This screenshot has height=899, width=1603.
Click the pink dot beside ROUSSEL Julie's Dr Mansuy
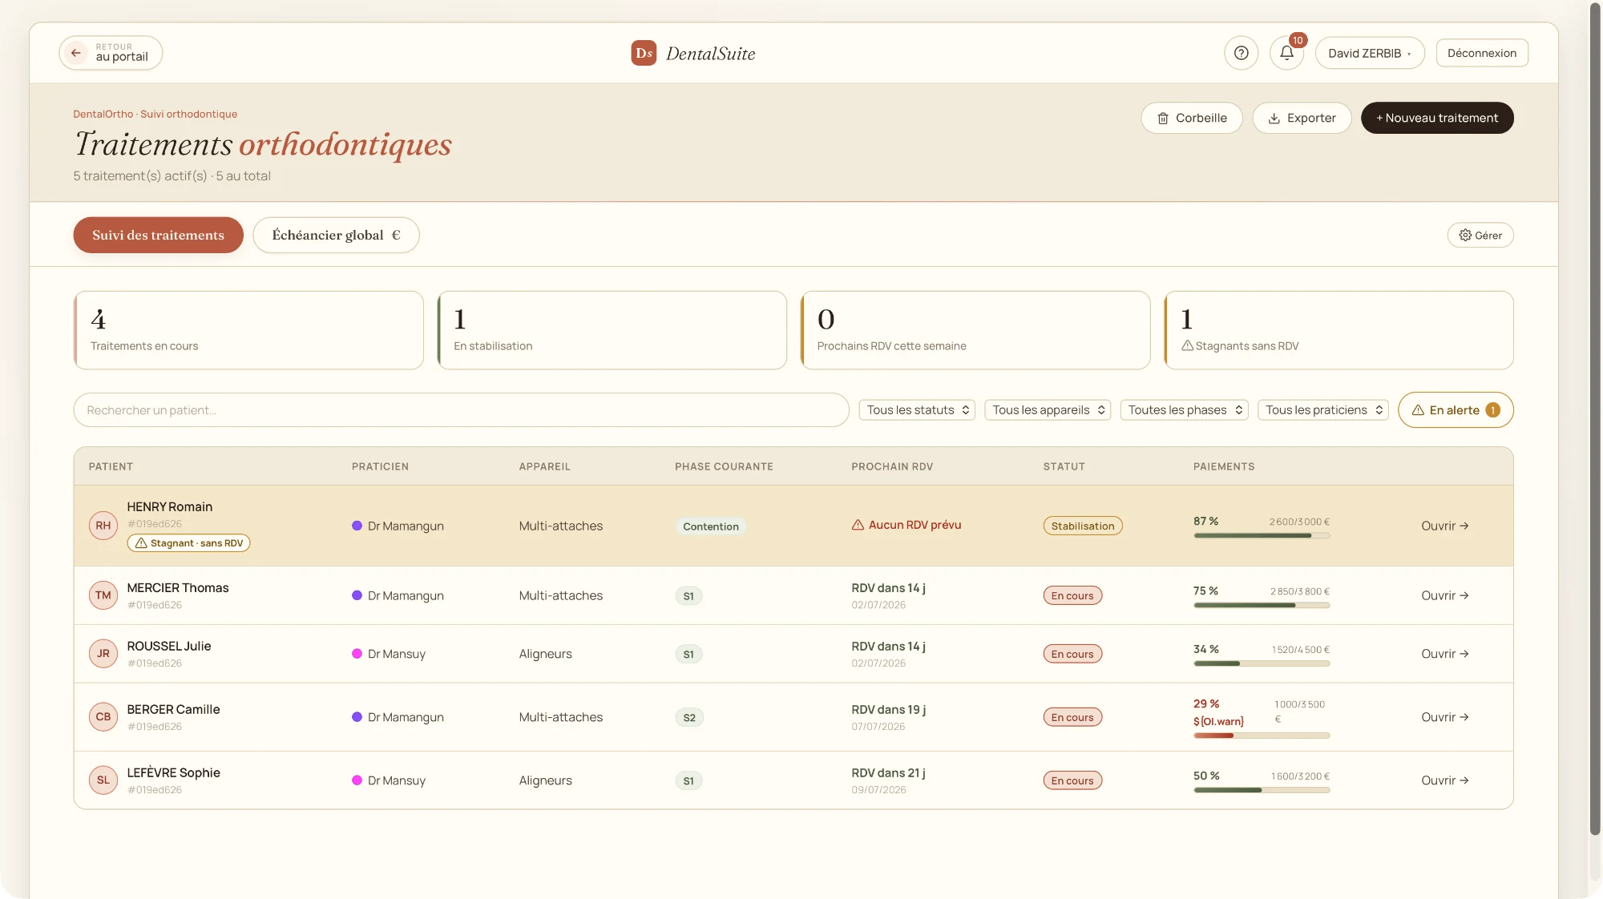pyautogui.click(x=357, y=654)
